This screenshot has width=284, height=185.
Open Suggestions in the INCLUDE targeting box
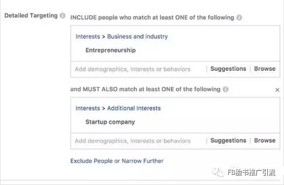(x=228, y=69)
